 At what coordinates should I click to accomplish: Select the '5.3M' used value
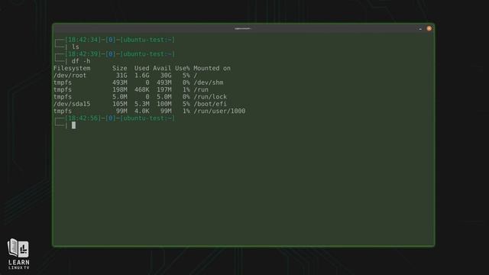[x=142, y=104]
